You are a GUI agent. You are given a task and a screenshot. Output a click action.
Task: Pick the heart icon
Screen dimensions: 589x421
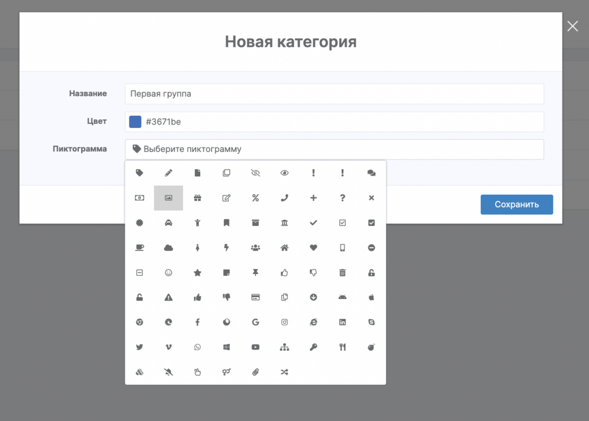pyautogui.click(x=313, y=248)
